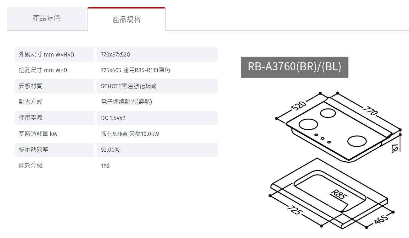Viewport: 409px width, 238px height.
Task: Click the 725x465 適用R85-R113圓角 value
Action: 135,70
